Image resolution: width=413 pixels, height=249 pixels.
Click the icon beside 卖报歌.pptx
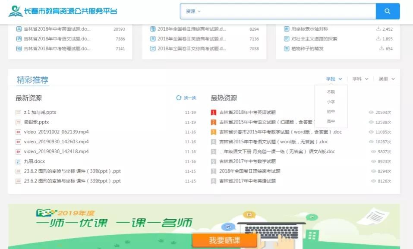(19, 122)
